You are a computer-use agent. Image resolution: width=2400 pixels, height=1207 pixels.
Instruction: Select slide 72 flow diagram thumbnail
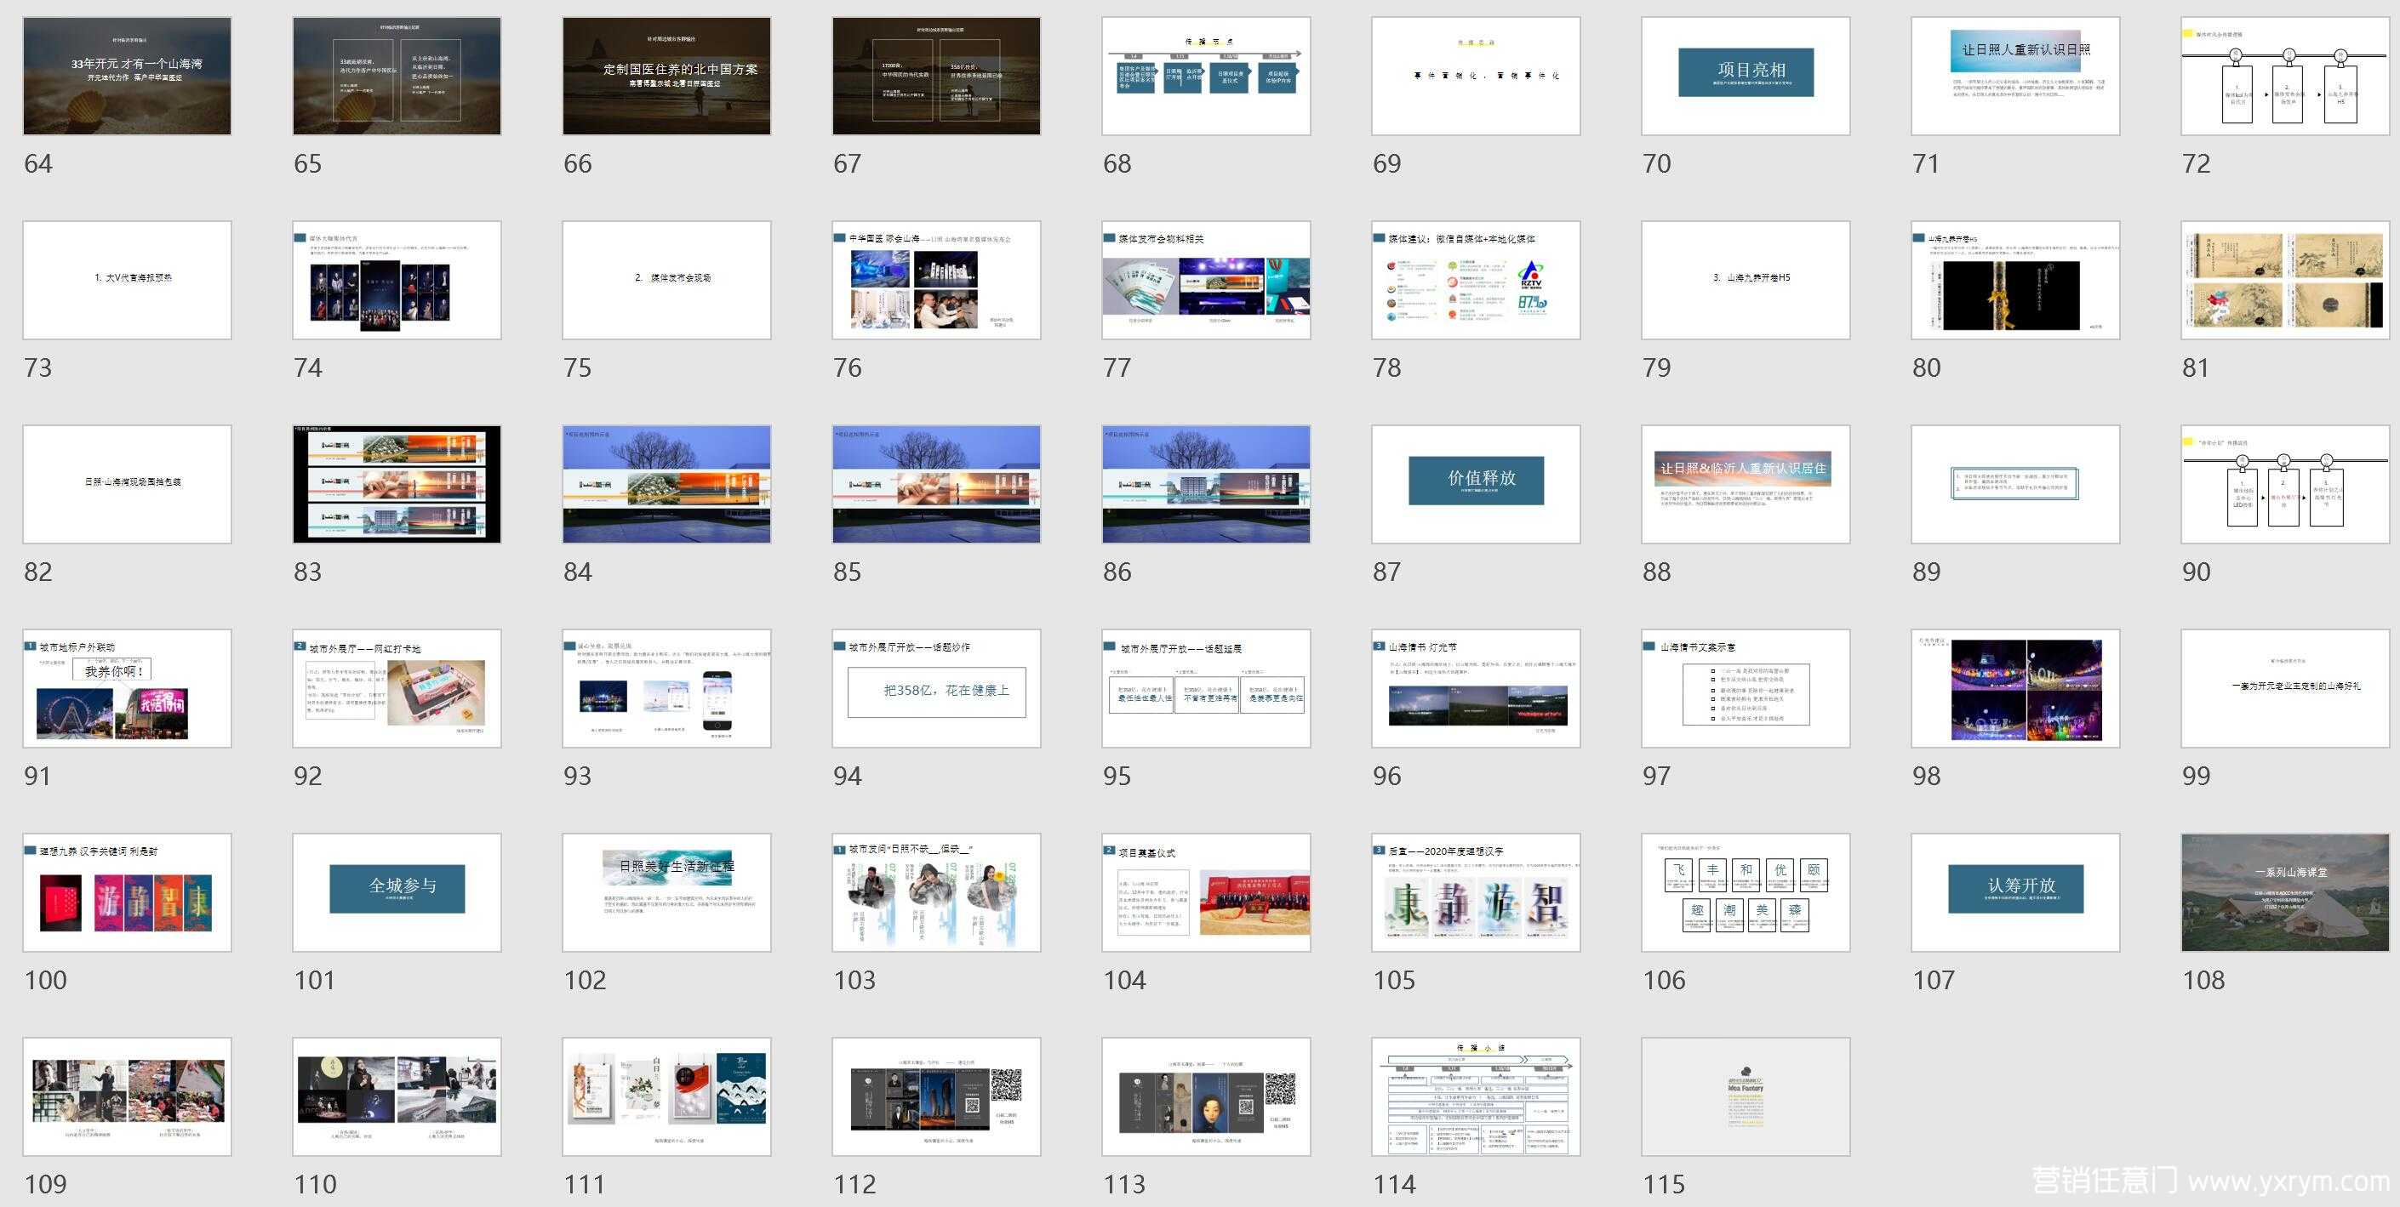2285,76
